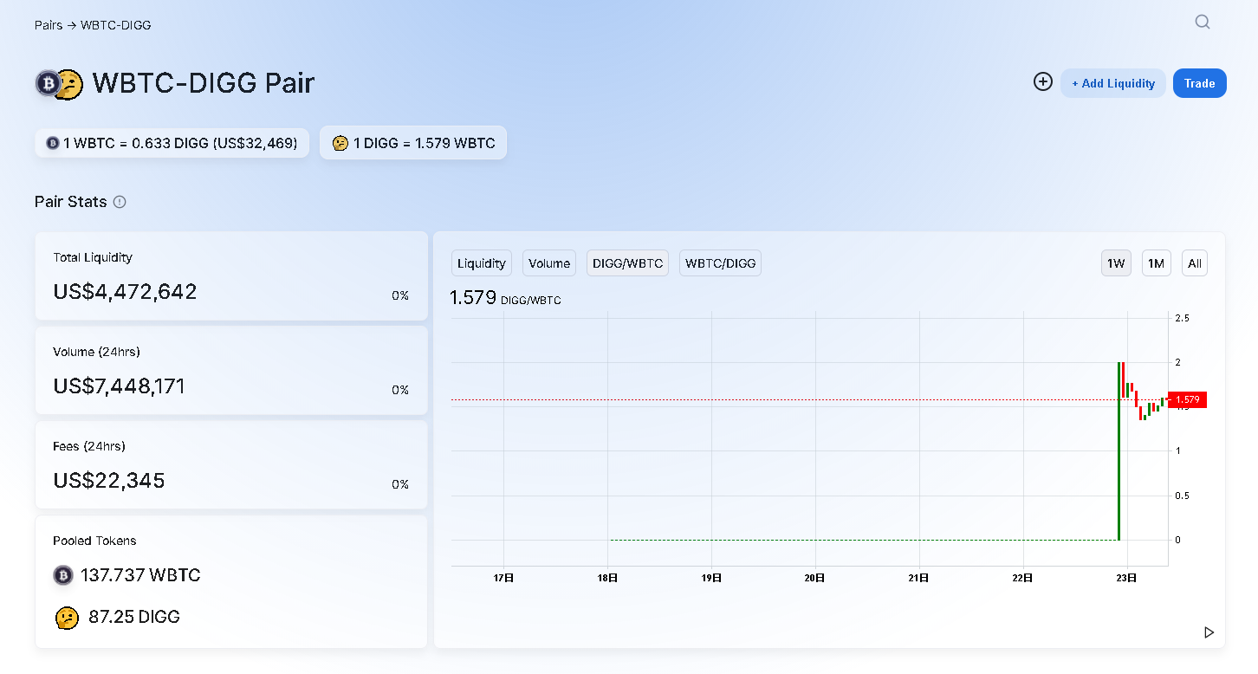The height and width of the screenshot is (674, 1258).
Task: Click the 137.737 WBTC pooled amount
Action: click(x=140, y=575)
